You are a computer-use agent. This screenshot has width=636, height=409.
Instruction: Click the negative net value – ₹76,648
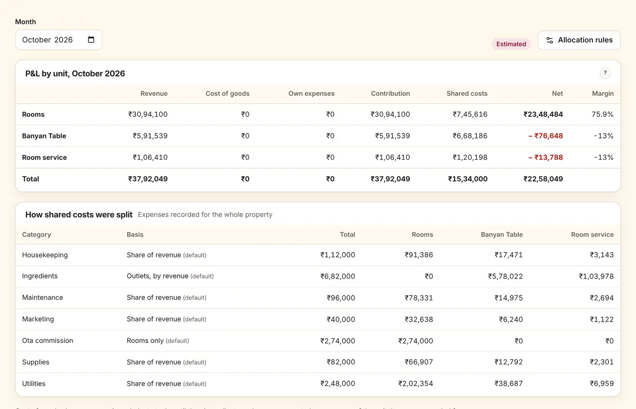[x=546, y=136]
